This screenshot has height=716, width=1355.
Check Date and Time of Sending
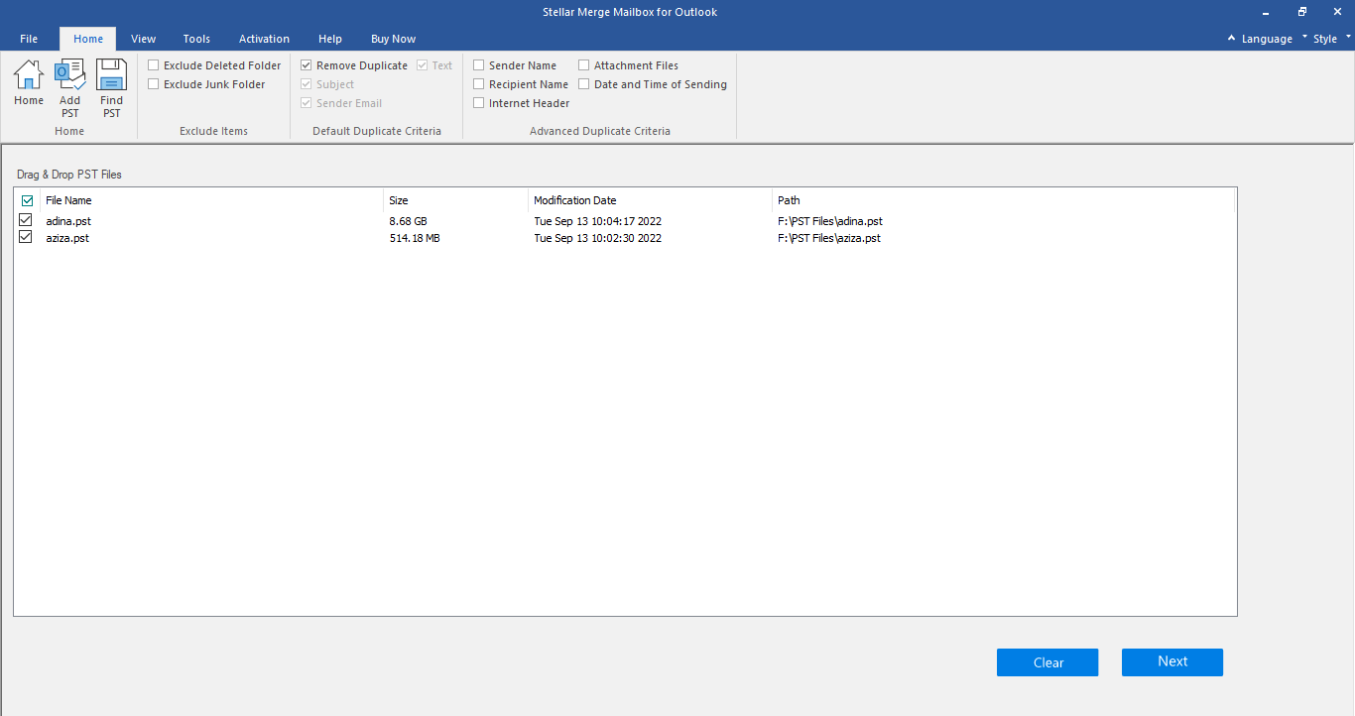584,84
